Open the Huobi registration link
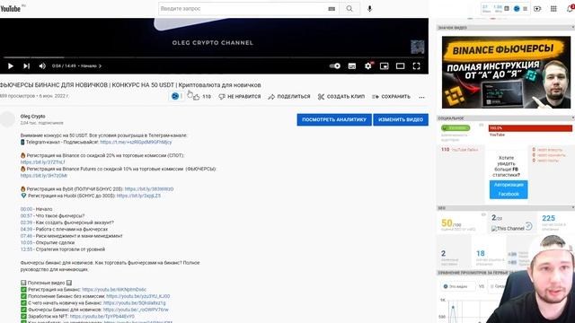Screen dimensions: 575x323 pyautogui.click(x=138, y=196)
